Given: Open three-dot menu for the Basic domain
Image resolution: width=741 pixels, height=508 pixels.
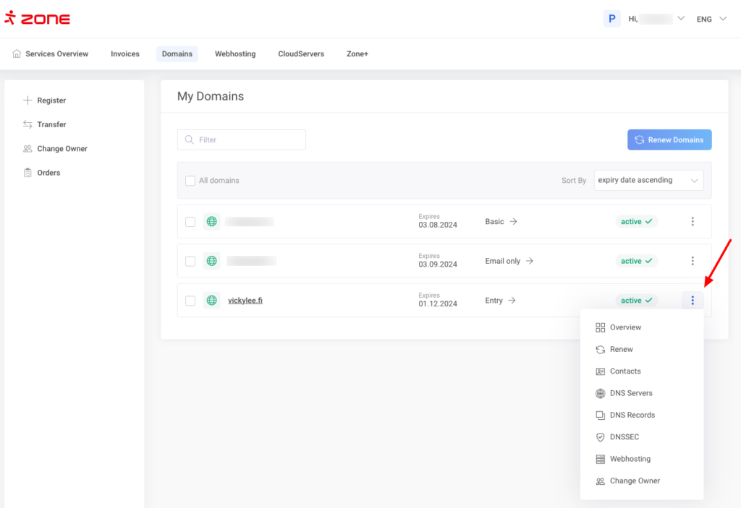Looking at the screenshot, I should click(693, 222).
